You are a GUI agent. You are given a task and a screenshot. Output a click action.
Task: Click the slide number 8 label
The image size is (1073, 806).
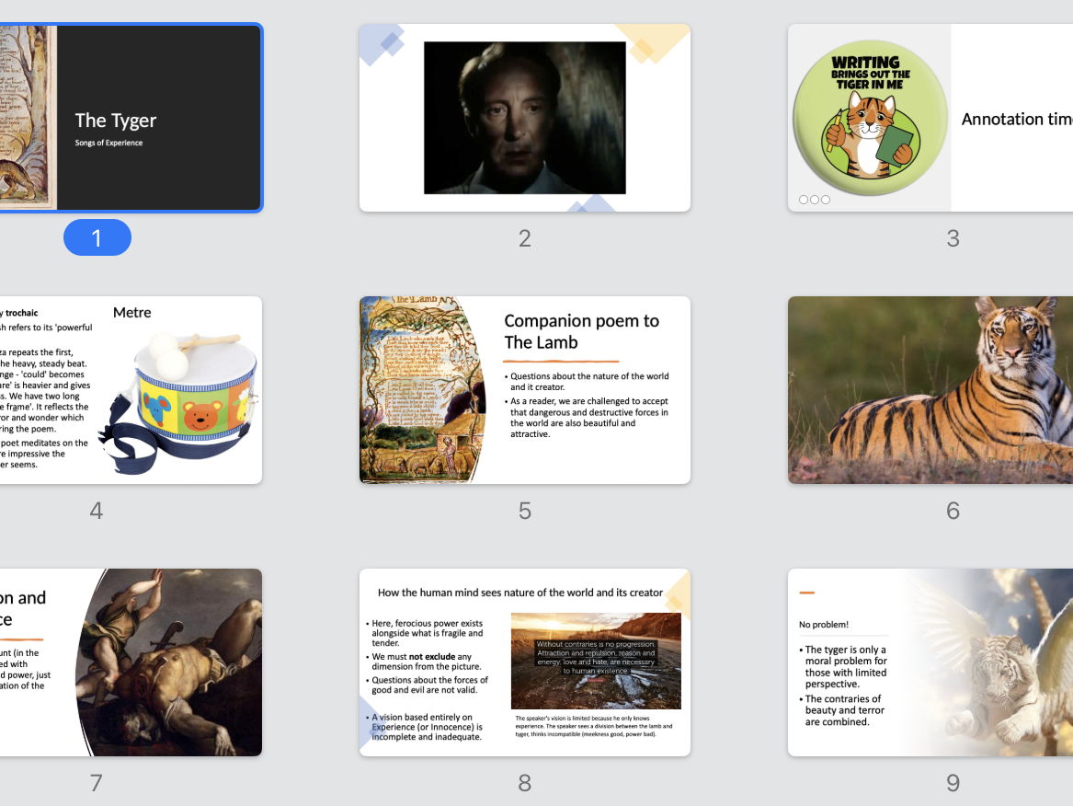[525, 783]
